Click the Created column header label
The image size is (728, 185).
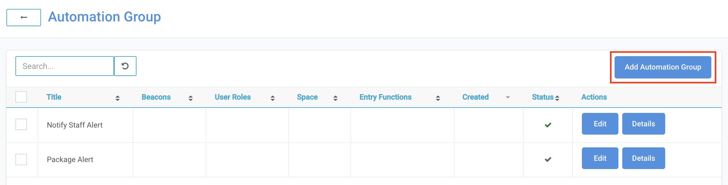tap(476, 97)
